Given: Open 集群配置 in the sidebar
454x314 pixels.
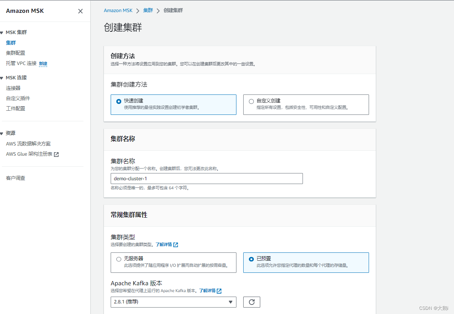Looking at the screenshot, I should 15,53.
